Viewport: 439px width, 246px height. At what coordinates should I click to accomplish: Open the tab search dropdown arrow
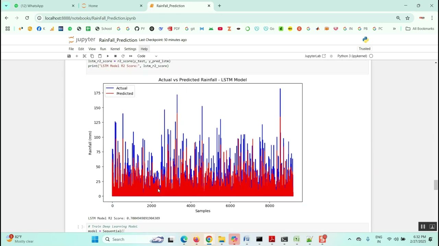6,6
